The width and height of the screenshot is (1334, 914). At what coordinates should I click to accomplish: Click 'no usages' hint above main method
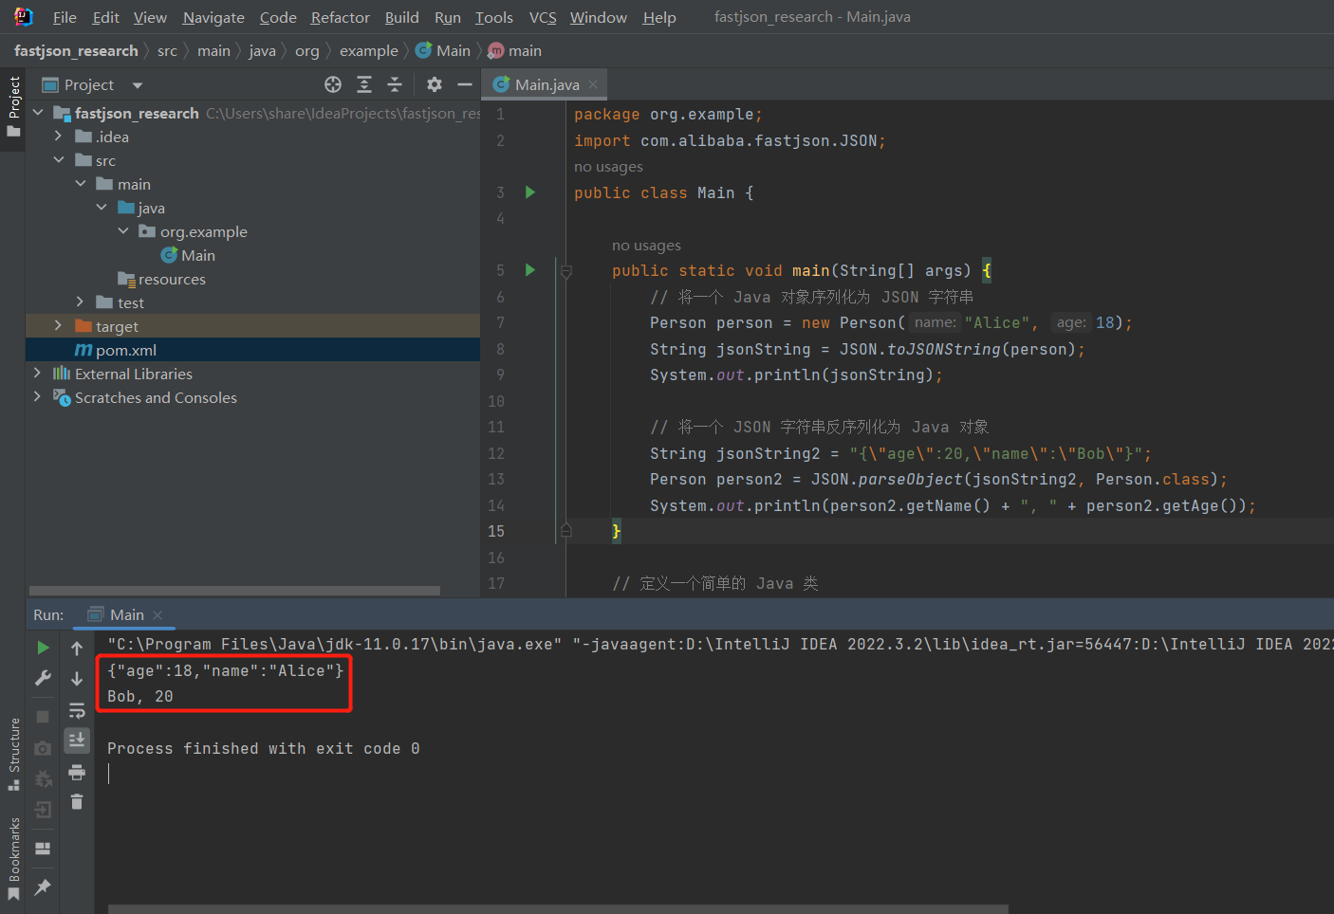646,246
